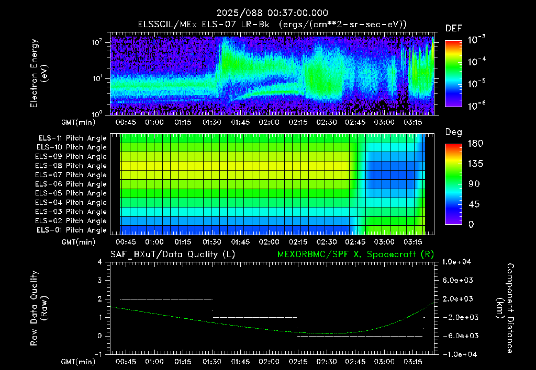Click 01:30 on the spectrogram time axis
Screen dimensions: 536x370
212,122
